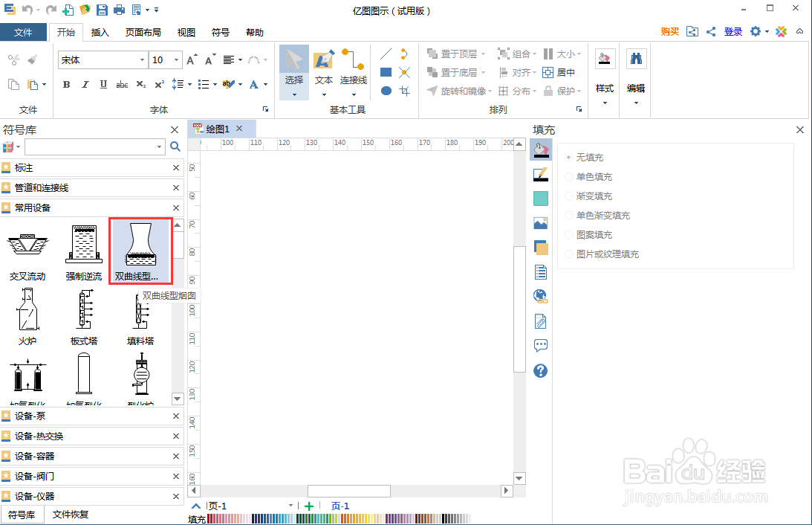
Task: Switch to the 视图 ribbon tab
Action: (x=186, y=32)
